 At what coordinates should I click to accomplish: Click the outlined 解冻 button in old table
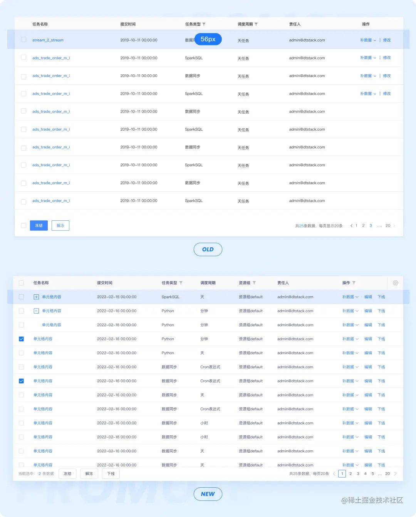60,226
